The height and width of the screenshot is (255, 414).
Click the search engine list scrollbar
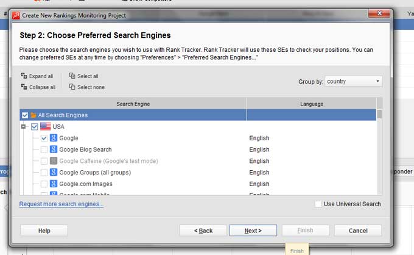click(x=379, y=153)
